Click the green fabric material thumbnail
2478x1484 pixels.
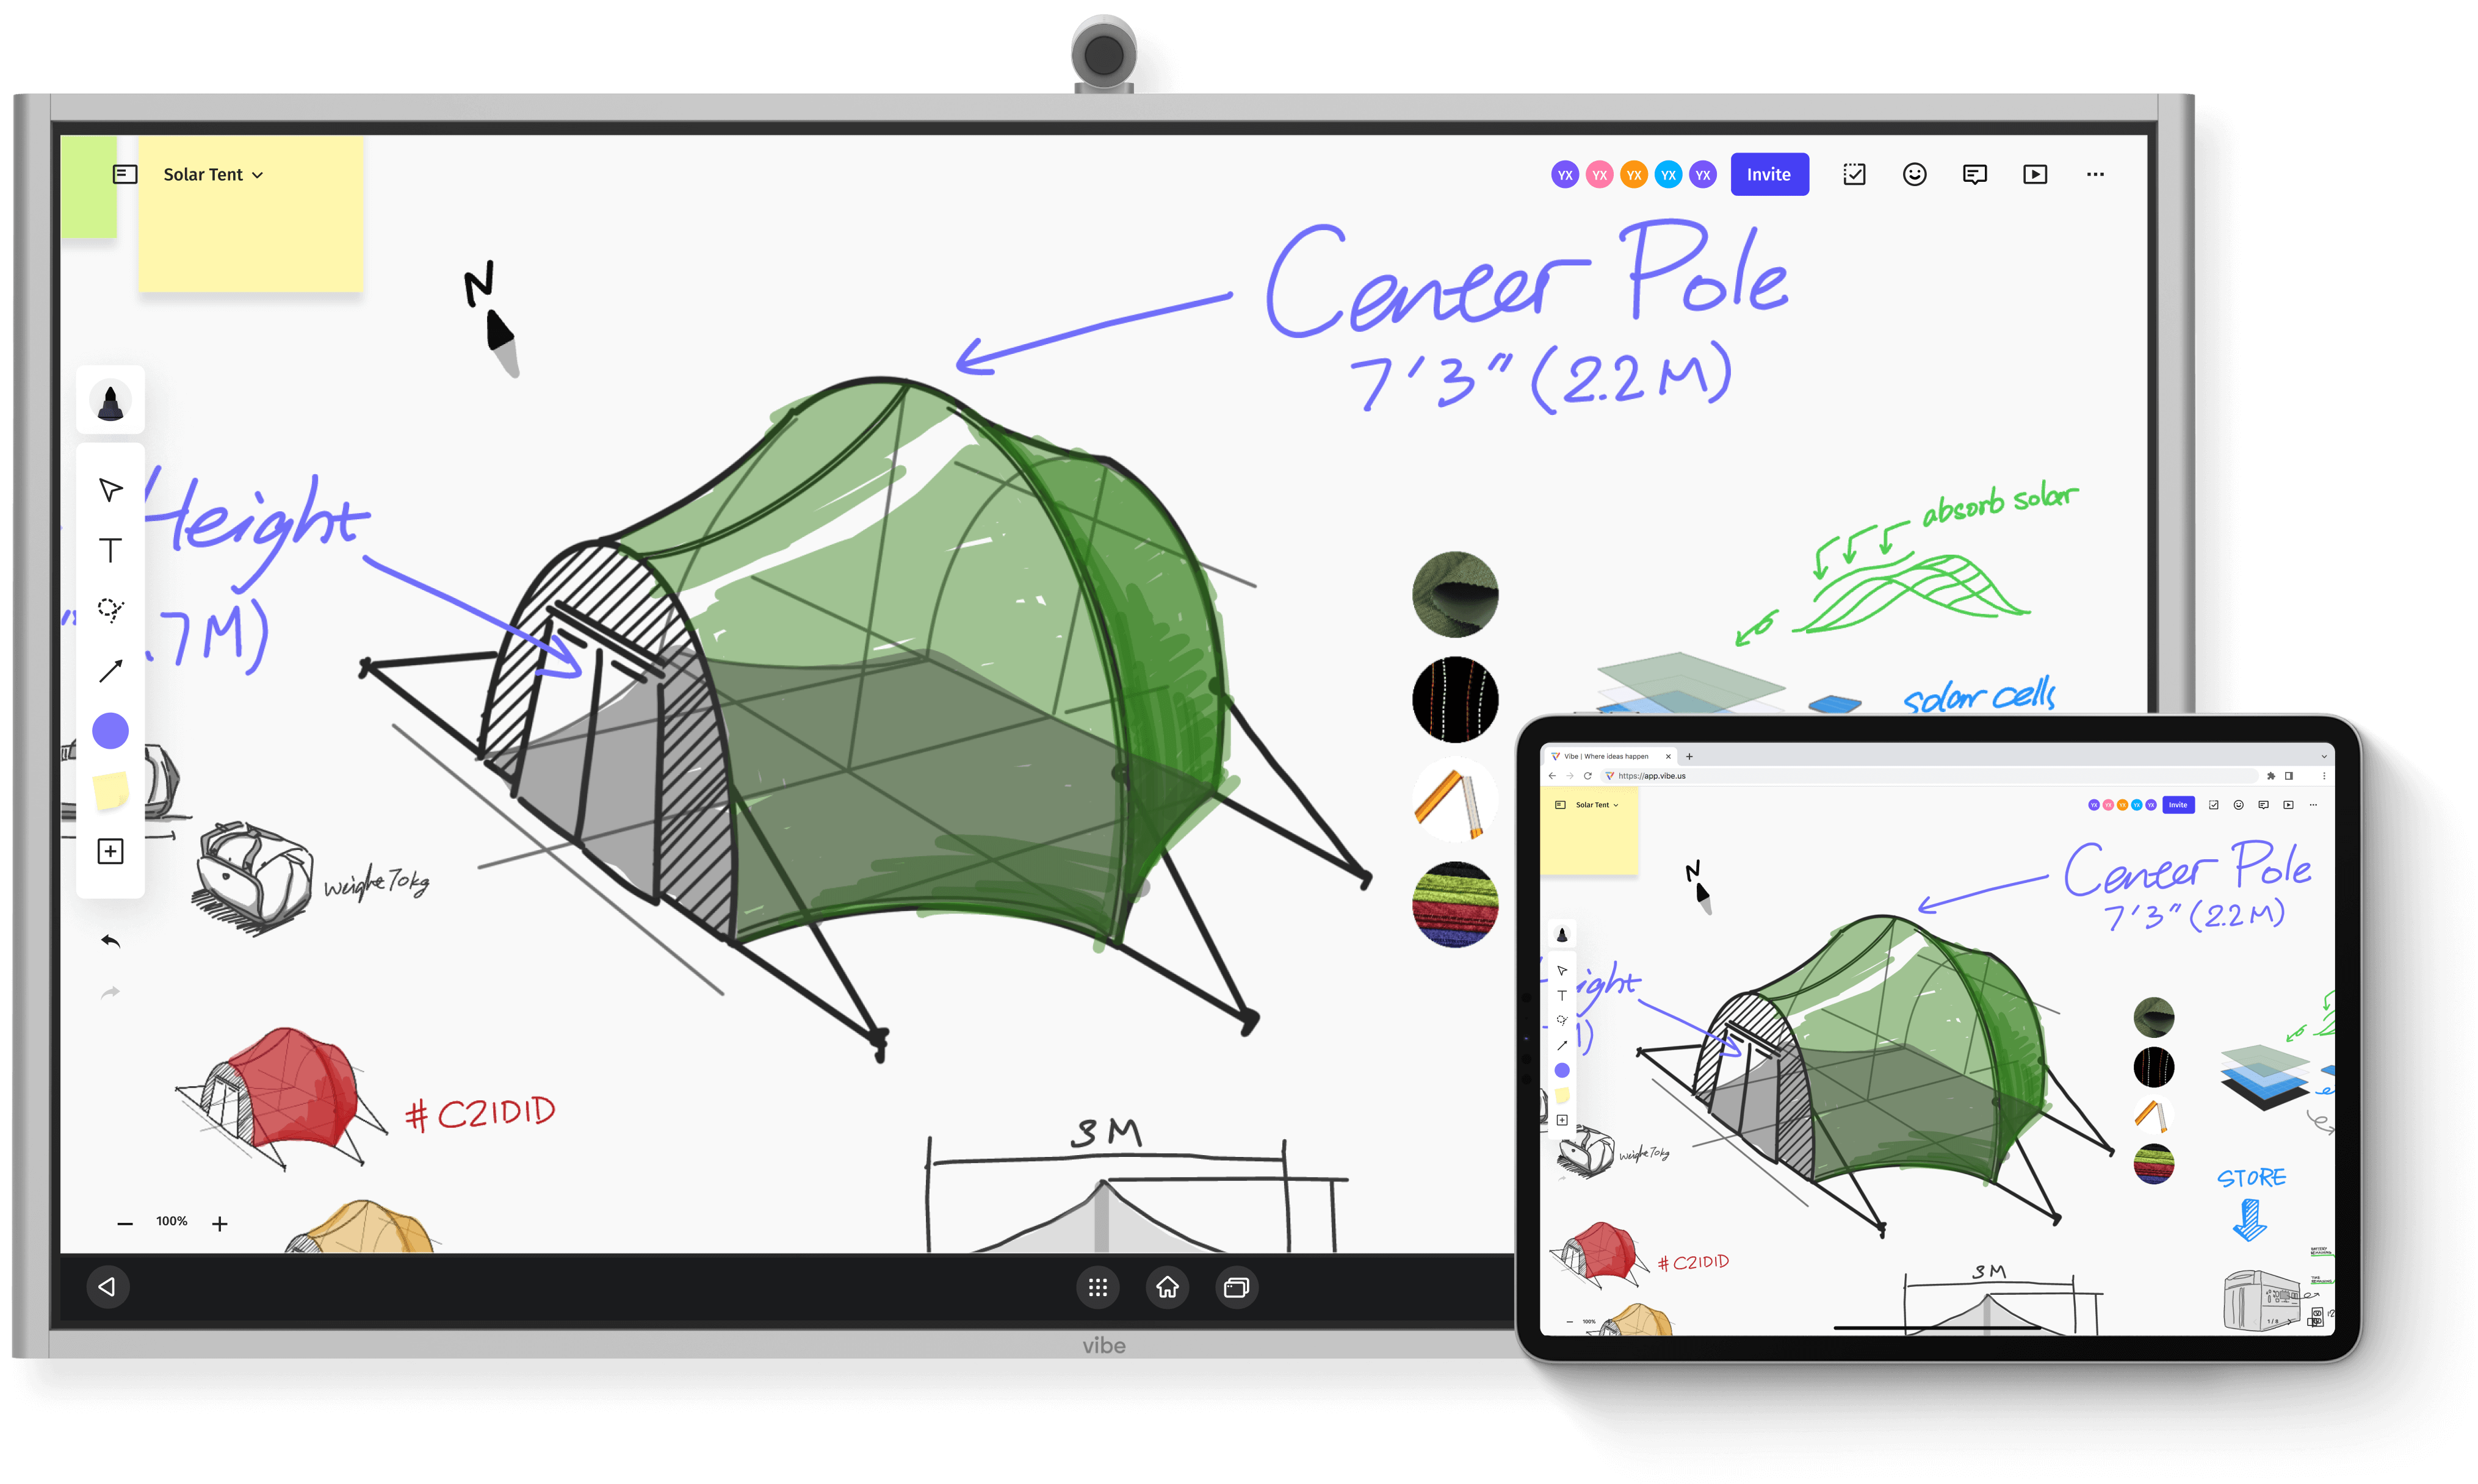click(x=1455, y=595)
